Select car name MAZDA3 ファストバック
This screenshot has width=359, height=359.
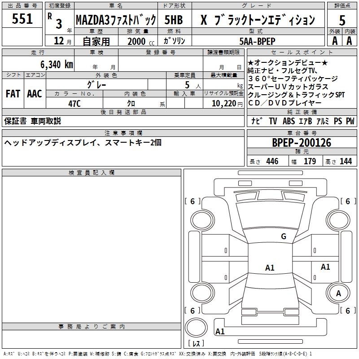click(x=116, y=20)
